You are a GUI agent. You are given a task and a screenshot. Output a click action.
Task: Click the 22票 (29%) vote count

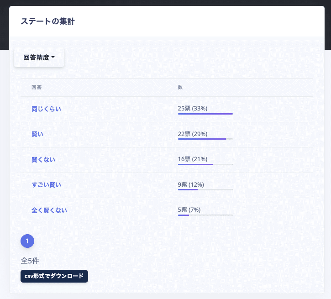(193, 134)
